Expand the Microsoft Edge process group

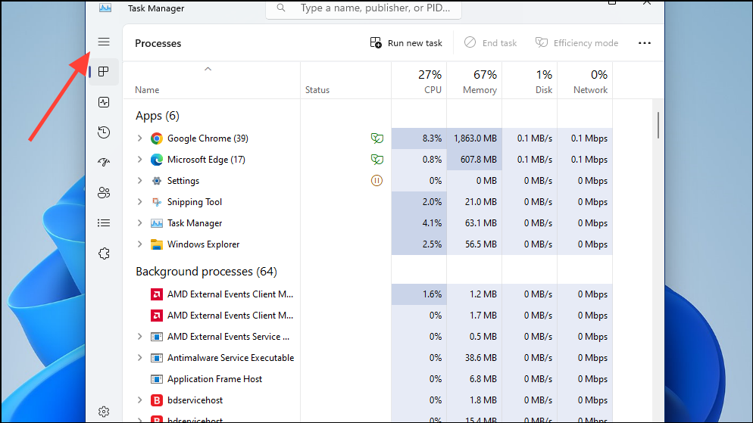139,159
